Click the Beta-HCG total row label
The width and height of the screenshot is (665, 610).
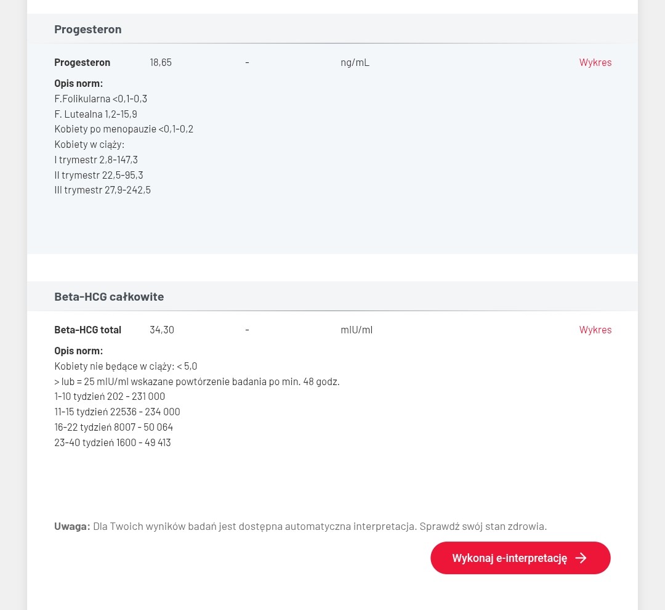(87, 330)
